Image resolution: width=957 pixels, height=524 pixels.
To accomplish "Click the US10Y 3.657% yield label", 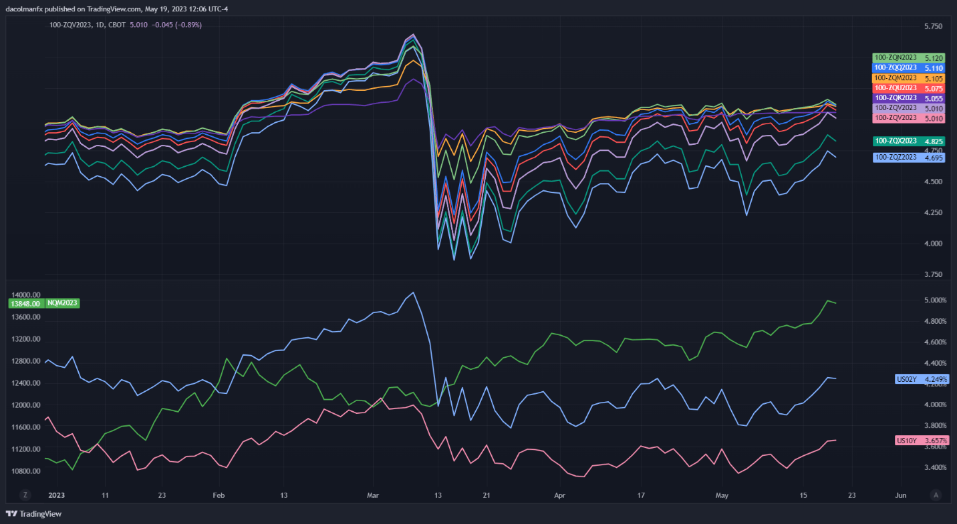I will tap(922, 441).
